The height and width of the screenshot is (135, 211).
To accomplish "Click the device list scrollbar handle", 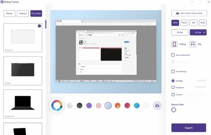I will (46, 24).
